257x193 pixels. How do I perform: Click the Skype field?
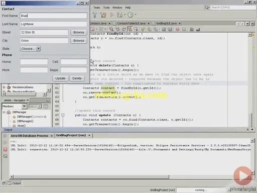74,70
